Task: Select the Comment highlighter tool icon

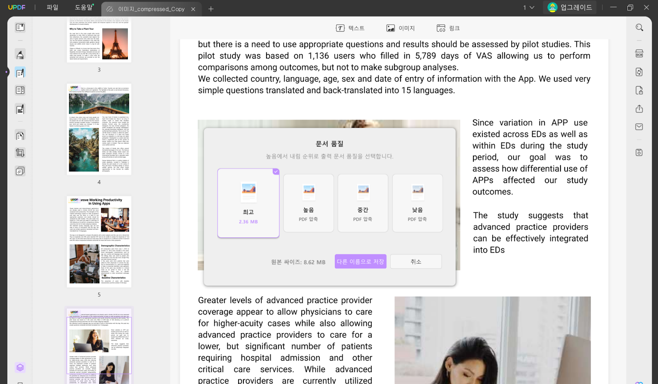Action: [20, 54]
